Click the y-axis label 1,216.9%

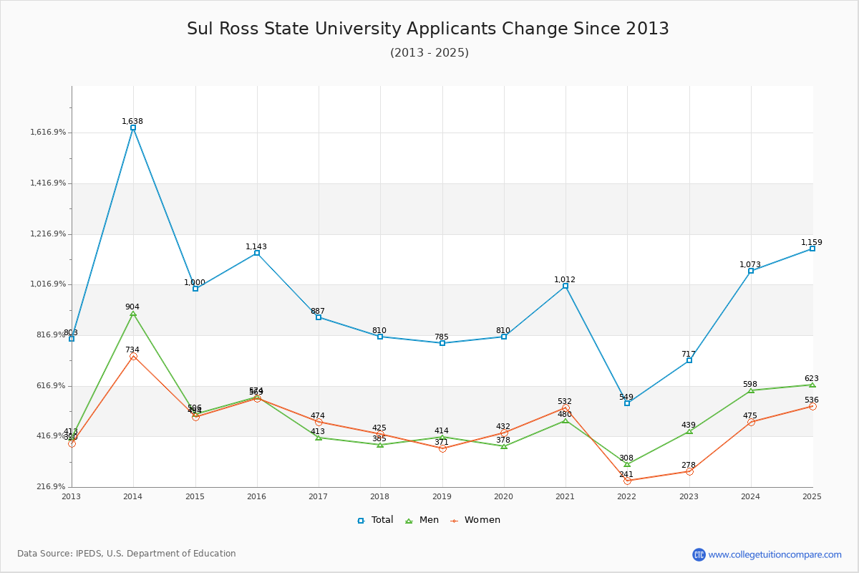(48, 234)
